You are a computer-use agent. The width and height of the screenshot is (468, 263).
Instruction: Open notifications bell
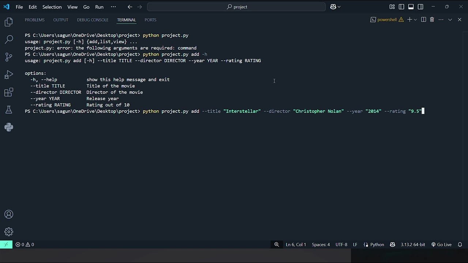[460, 244]
